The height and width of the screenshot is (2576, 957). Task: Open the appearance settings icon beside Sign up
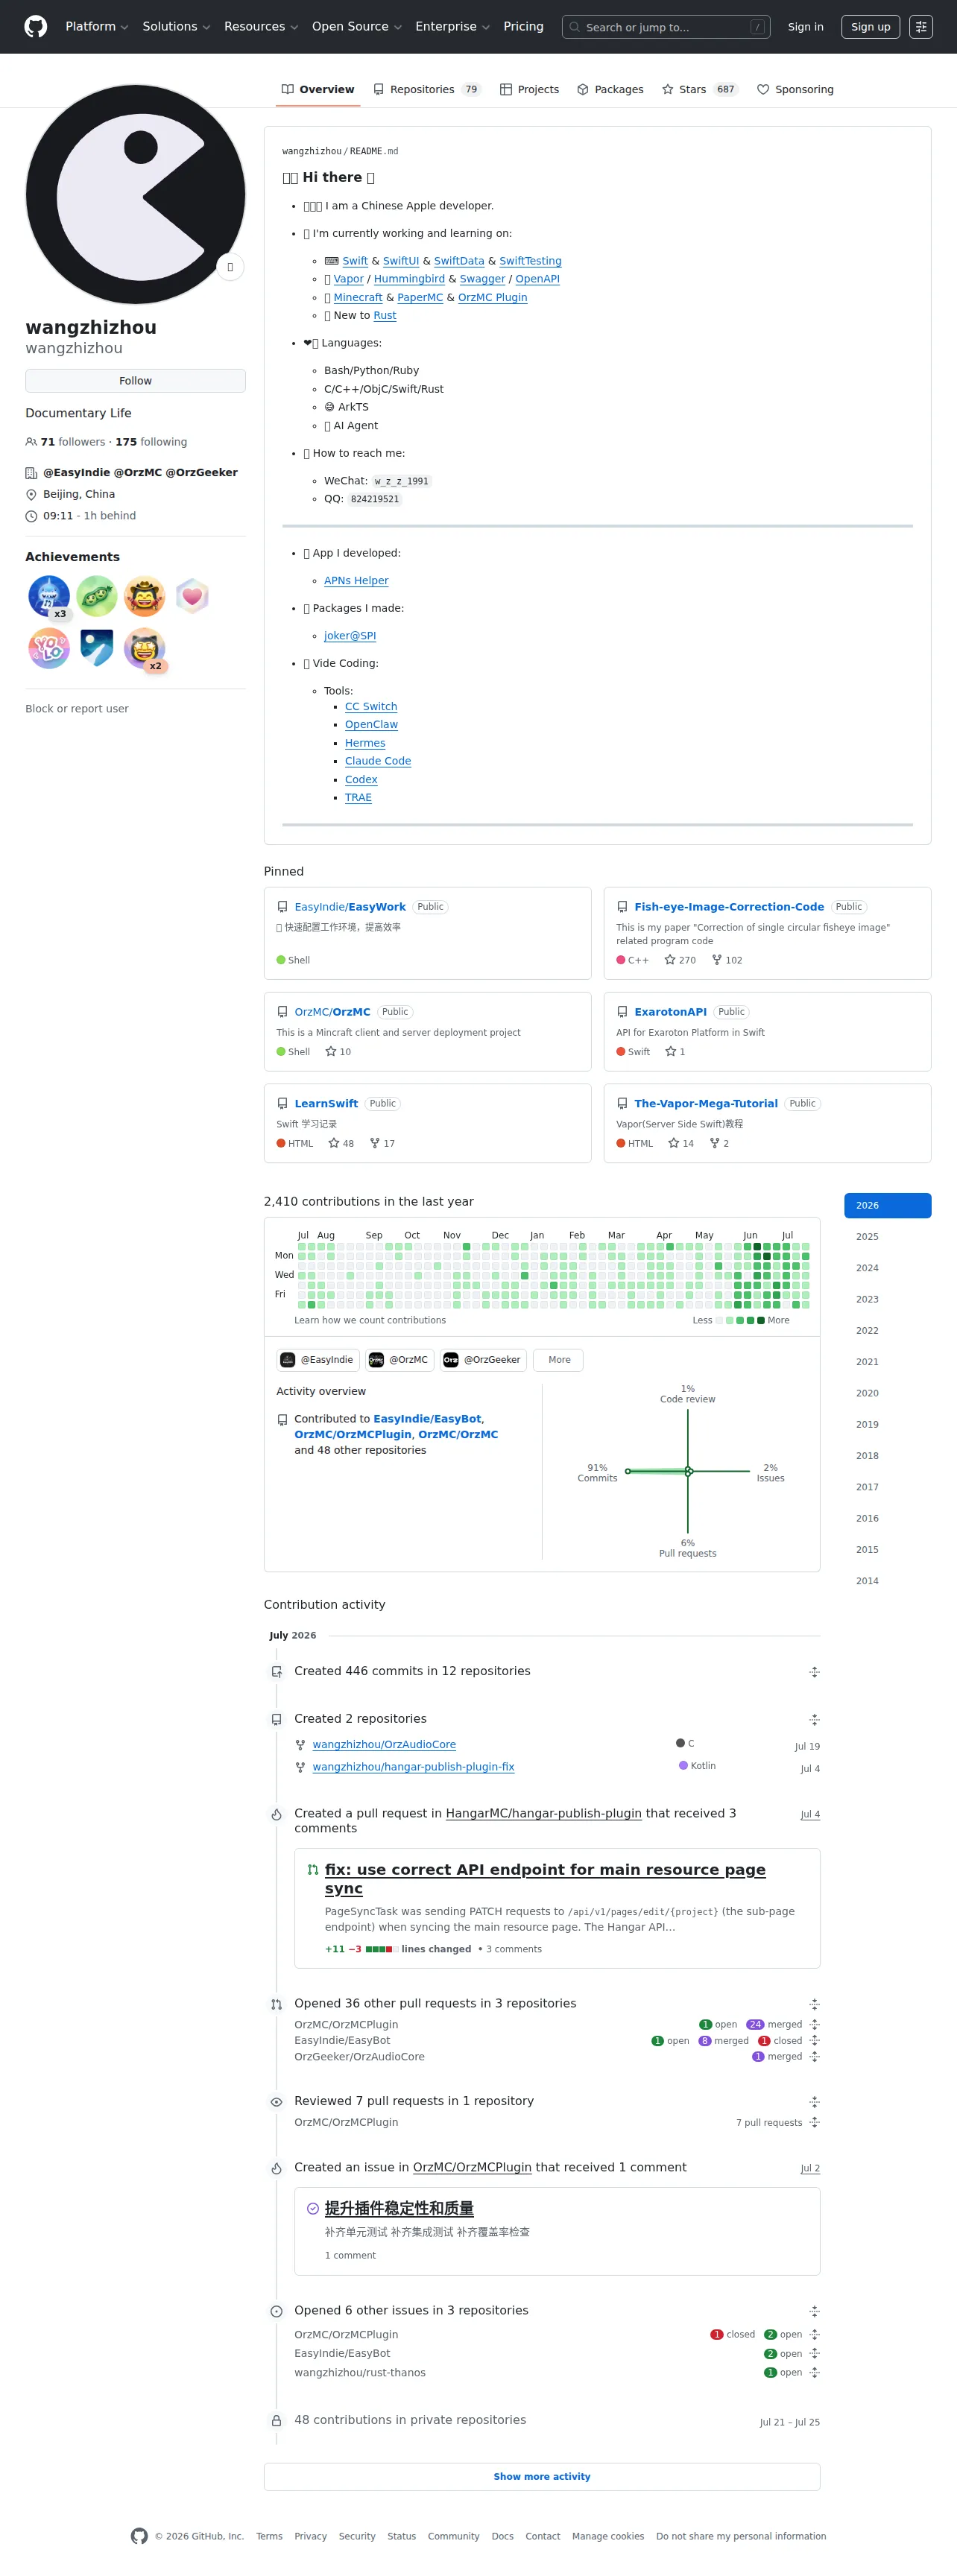click(921, 27)
